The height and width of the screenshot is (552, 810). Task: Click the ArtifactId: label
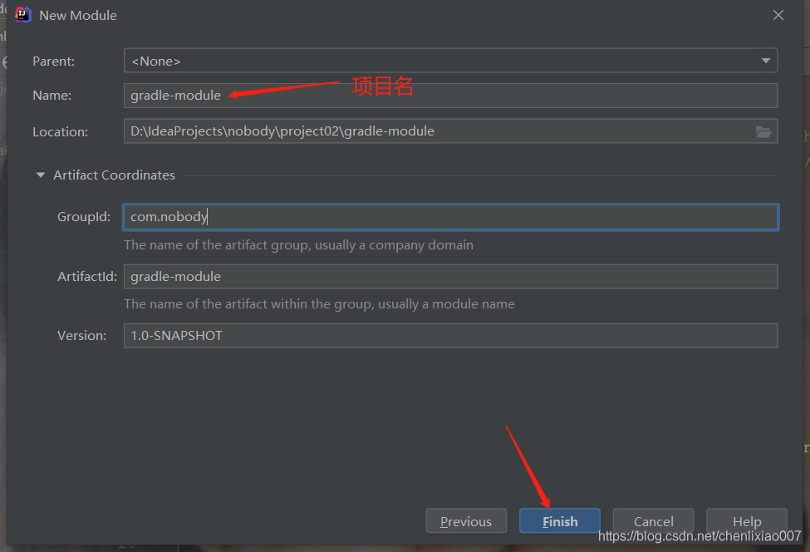[x=87, y=277]
